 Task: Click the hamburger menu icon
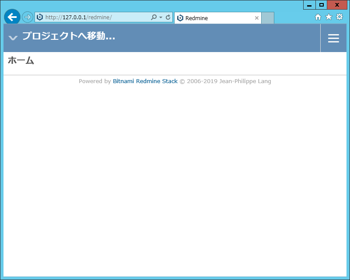point(333,38)
